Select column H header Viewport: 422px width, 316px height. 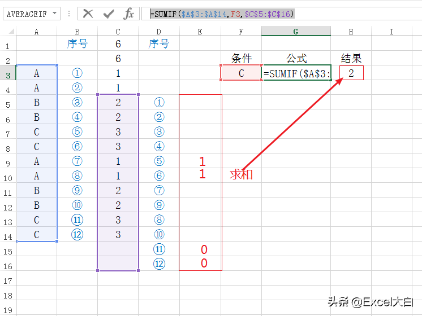point(351,32)
